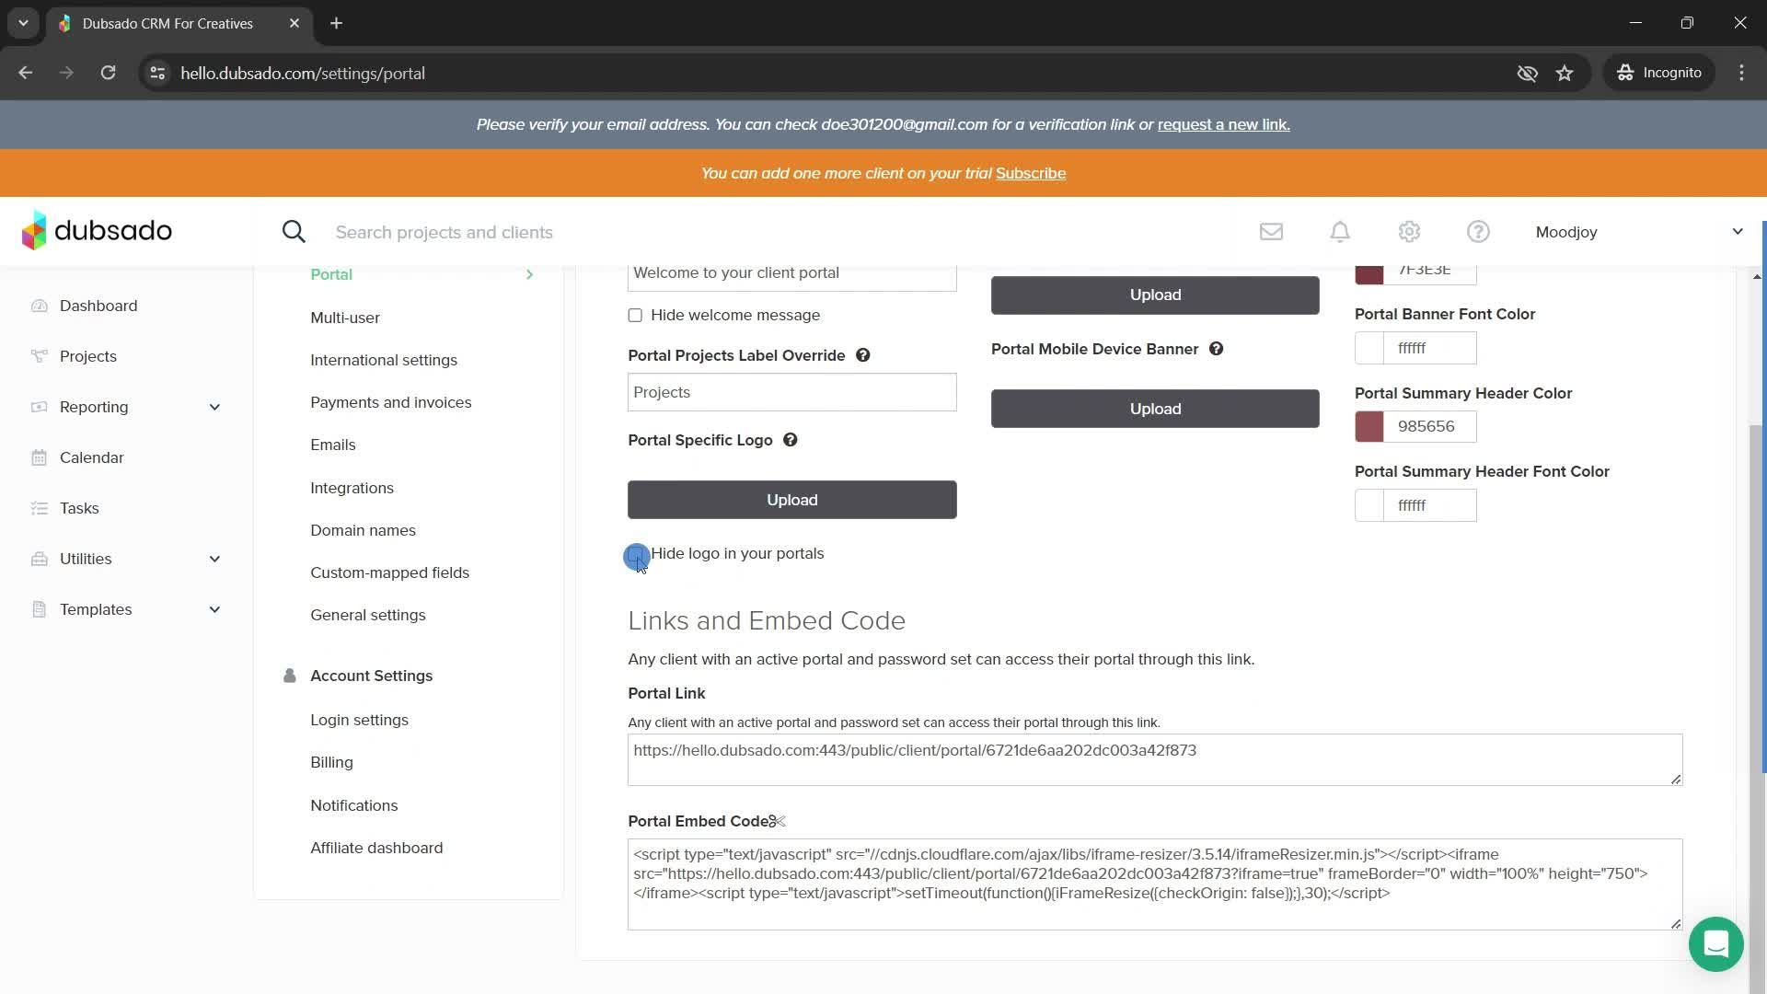
Task: Open the mail envelope icon in header
Action: click(x=1271, y=232)
